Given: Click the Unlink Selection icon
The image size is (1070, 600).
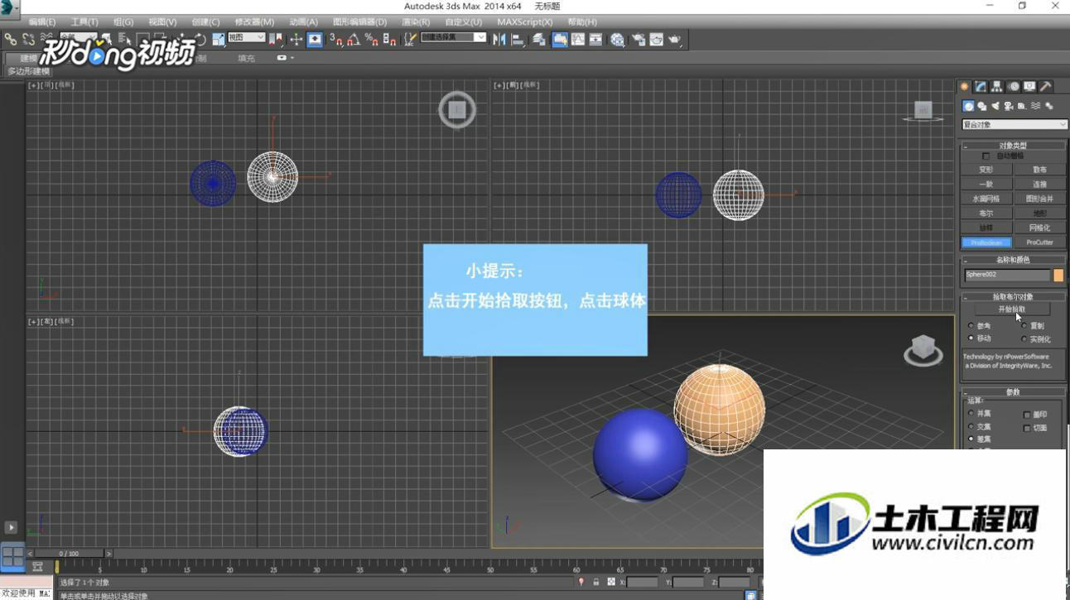Looking at the screenshot, I should tap(29, 39).
